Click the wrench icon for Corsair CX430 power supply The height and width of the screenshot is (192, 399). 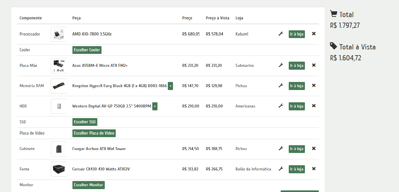281,169
